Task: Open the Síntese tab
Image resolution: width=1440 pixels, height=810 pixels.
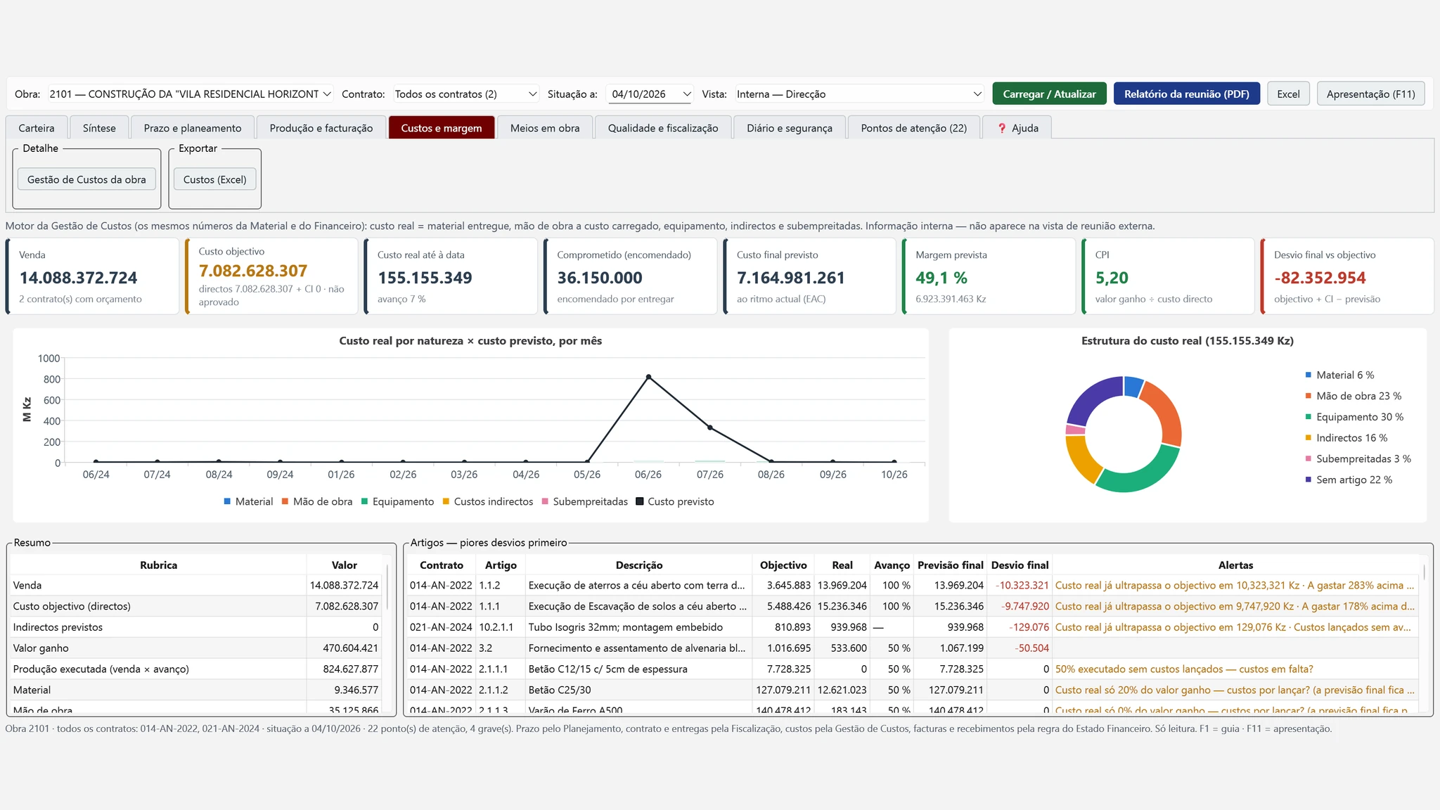Action: coord(99,128)
